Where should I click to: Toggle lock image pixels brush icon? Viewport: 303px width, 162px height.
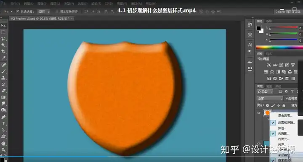[x=273, y=105]
